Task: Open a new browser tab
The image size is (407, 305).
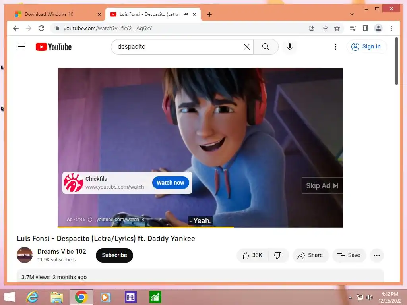Action: [209, 14]
